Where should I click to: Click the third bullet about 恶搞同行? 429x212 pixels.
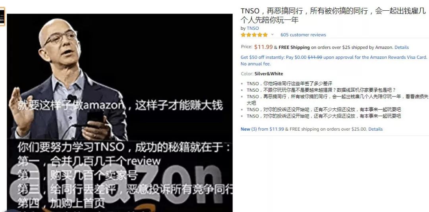click(337, 100)
